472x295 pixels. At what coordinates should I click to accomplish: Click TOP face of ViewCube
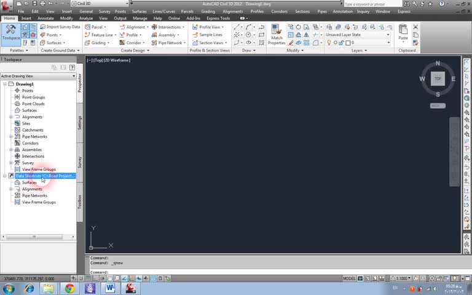438,79
